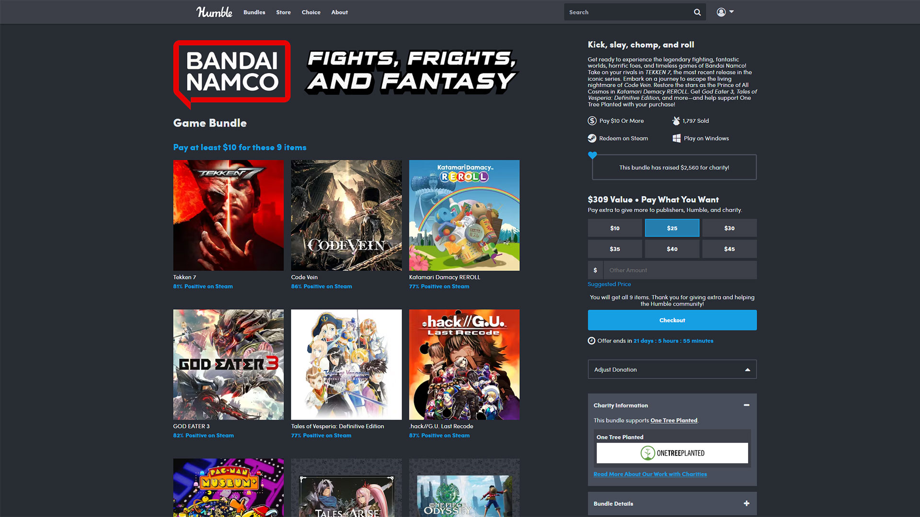This screenshot has height=517, width=920.
Task: Open the Bundles menu item
Action: [253, 11]
